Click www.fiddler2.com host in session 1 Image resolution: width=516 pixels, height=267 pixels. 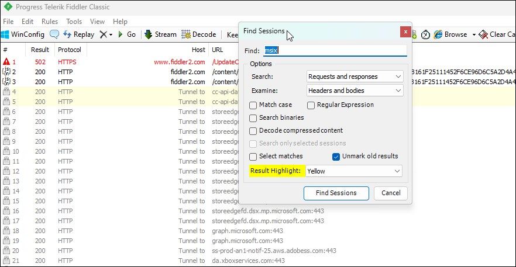click(x=180, y=62)
